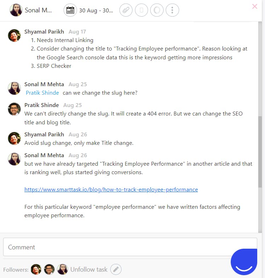The height and width of the screenshot is (278, 265).
Task: Select the Sonal M assignee name in header
Action: [38, 11]
